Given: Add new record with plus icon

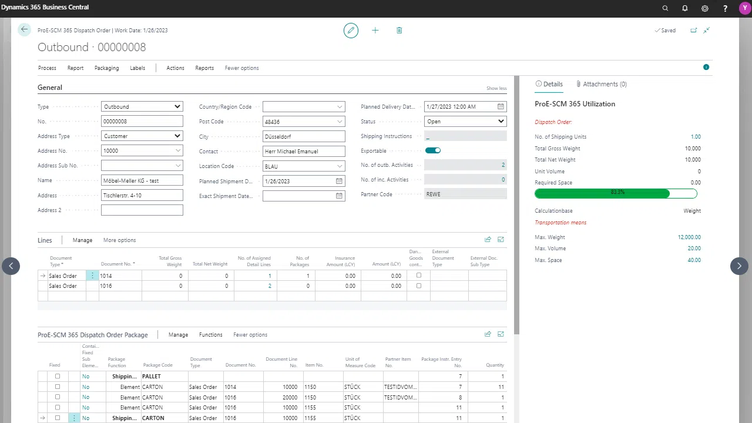Looking at the screenshot, I should point(375,31).
